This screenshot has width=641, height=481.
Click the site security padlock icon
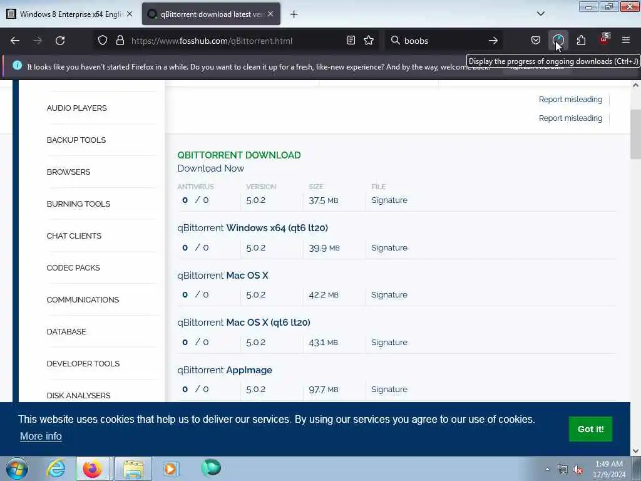120,41
